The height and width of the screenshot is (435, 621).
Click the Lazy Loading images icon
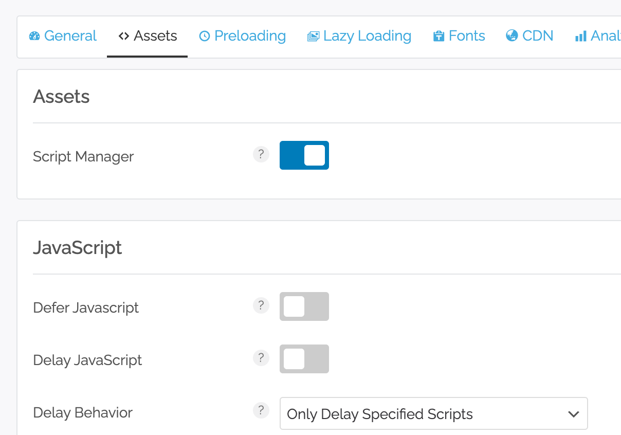[x=313, y=37]
